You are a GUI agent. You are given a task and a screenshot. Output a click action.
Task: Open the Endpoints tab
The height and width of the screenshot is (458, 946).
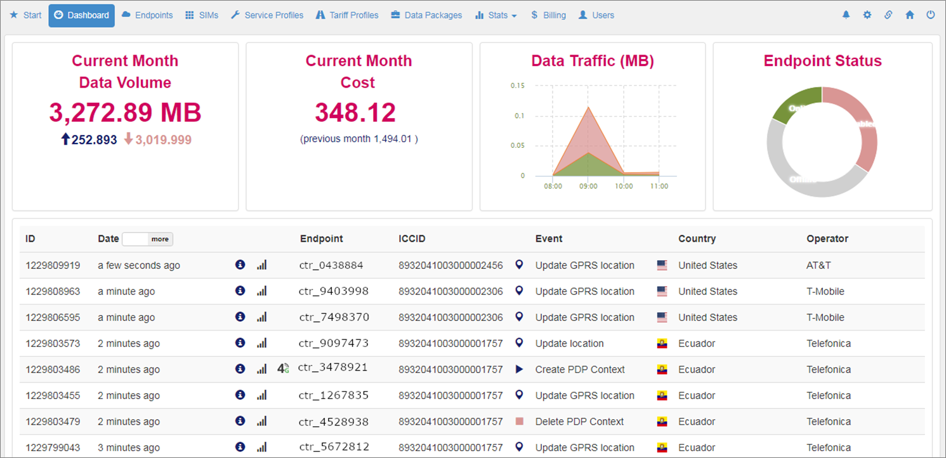147,15
